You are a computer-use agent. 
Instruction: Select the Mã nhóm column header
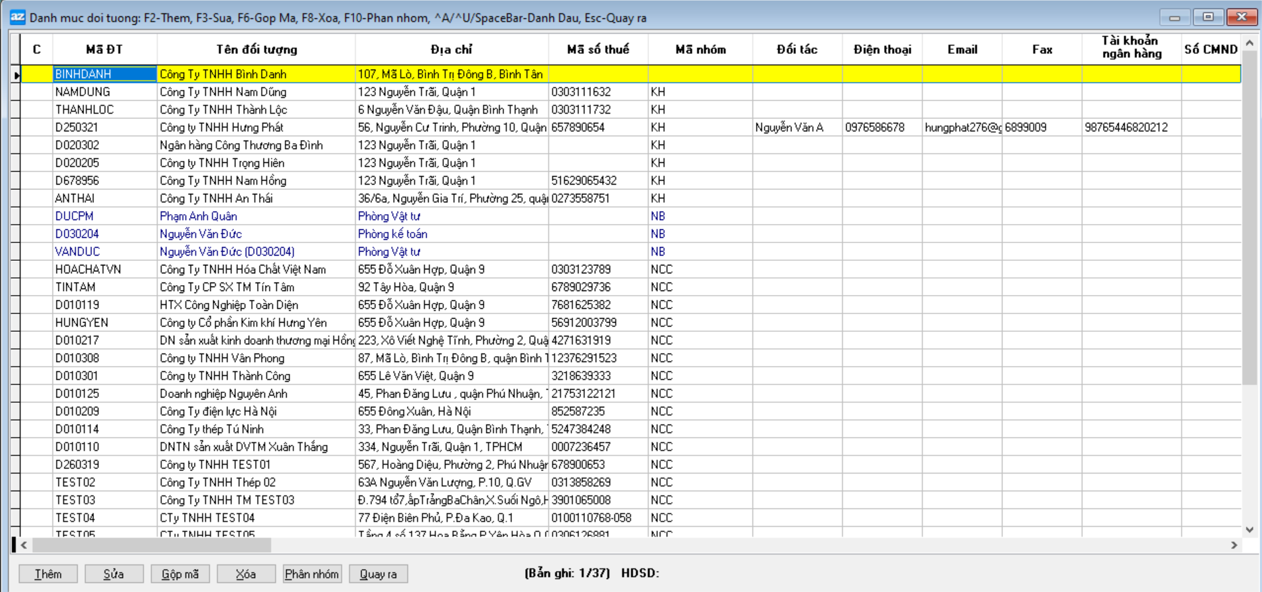pos(700,49)
